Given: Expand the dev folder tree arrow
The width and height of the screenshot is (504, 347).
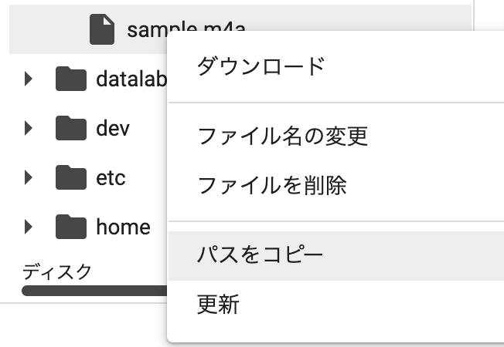Looking at the screenshot, I should (x=29, y=128).
